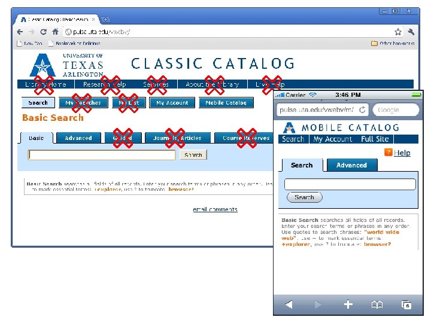
Task: Open the Other bookmarks folder
Action: [x=393, y=44]
